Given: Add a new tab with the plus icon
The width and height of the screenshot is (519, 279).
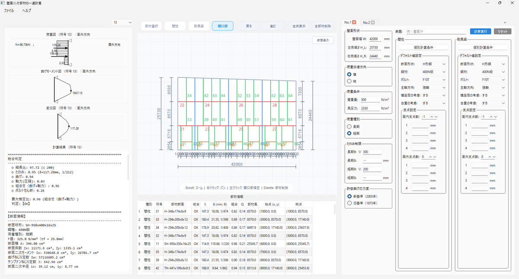Looking at the screenshot, I should (x=505, y=22).
